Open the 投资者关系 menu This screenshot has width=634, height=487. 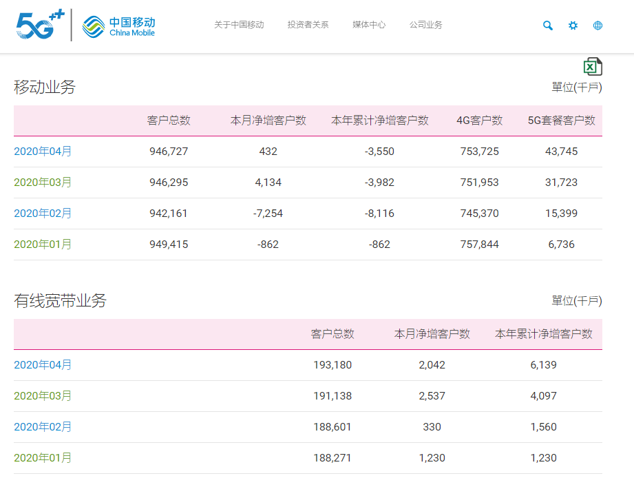click(308, 25)
